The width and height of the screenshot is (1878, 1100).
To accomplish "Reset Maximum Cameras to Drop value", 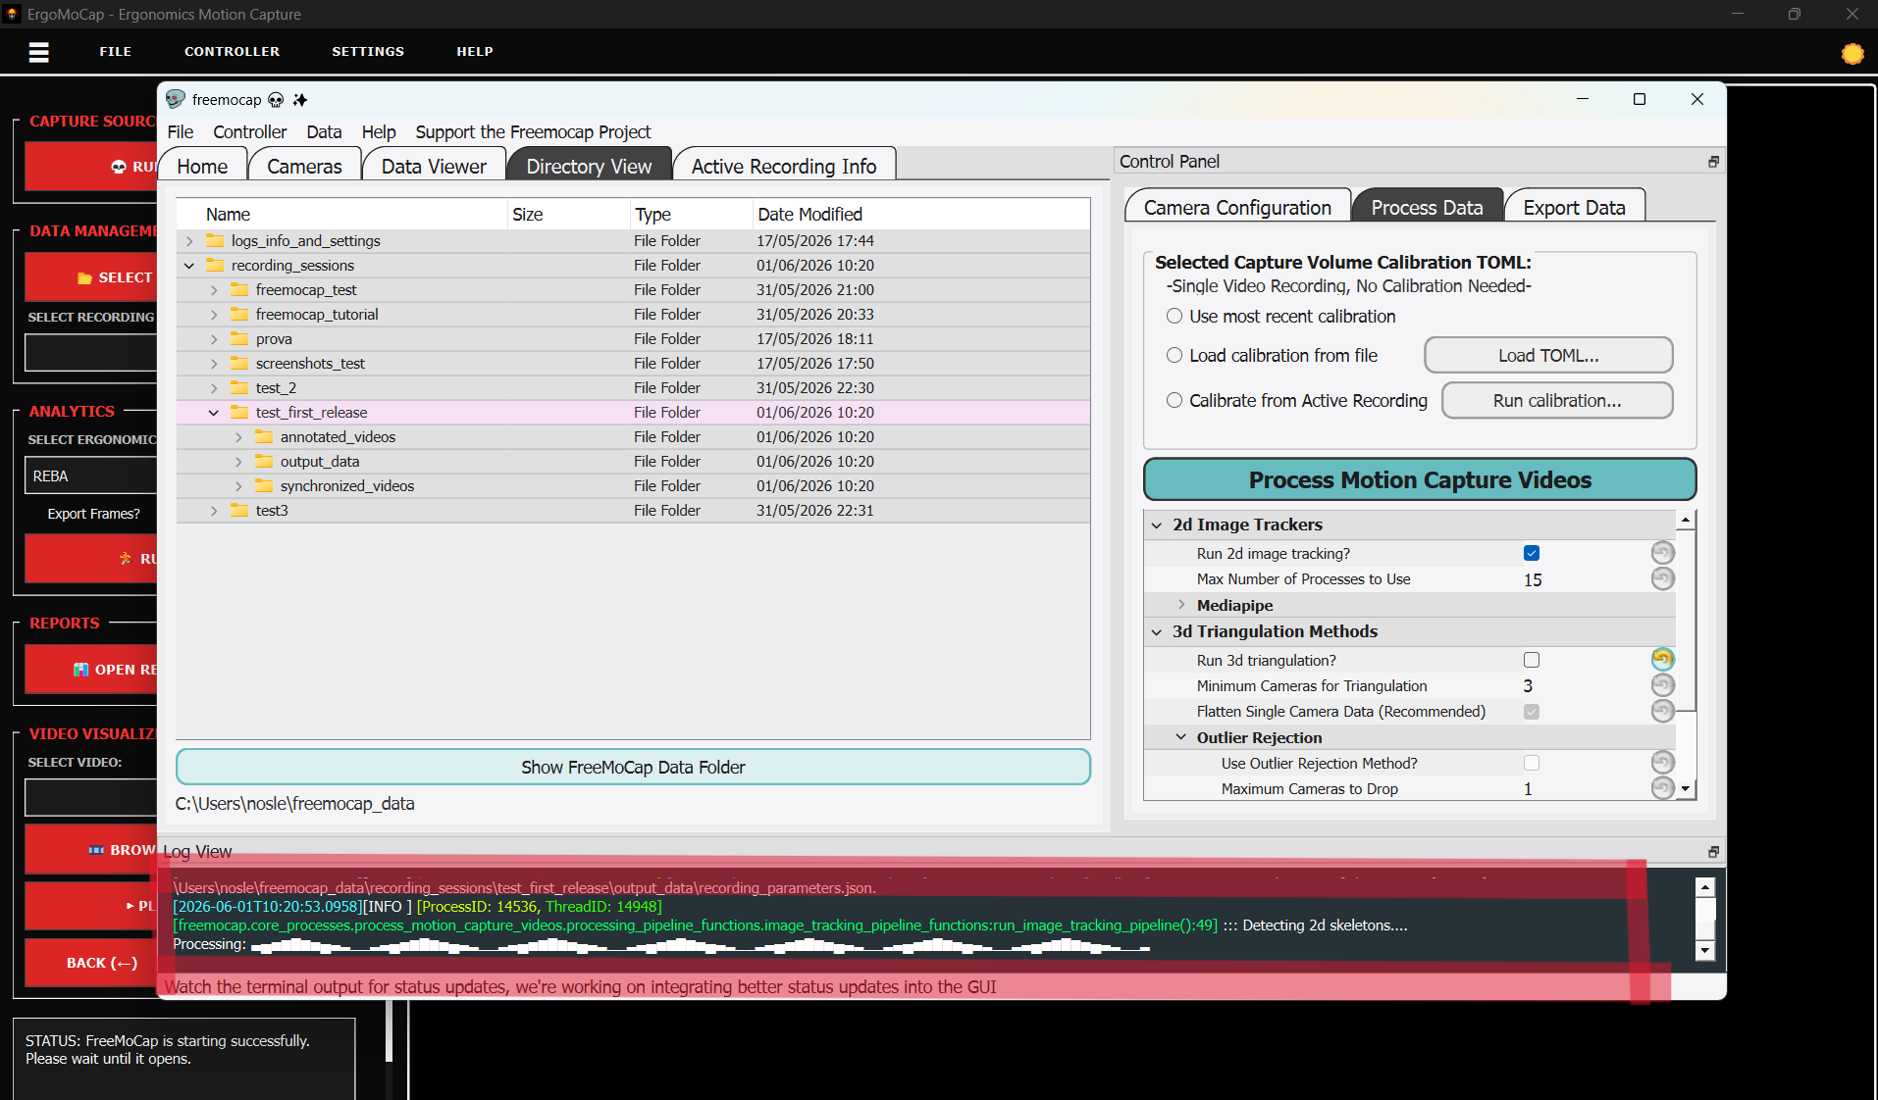I will 1662,788.
